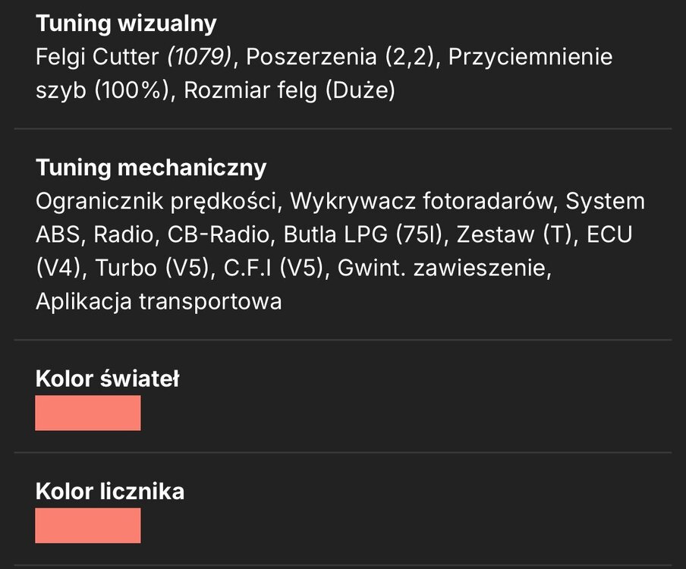Click the Zestaw (T) item

(x=514, y=234)
